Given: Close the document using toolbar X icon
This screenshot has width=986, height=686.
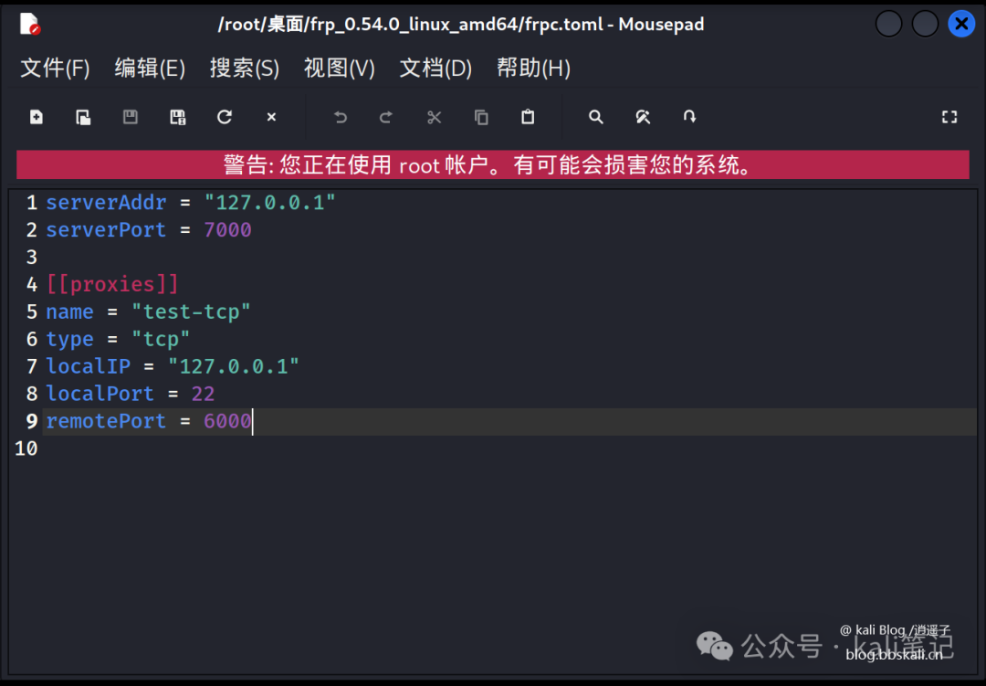Looking at the screenshot, I should (271, 117).
